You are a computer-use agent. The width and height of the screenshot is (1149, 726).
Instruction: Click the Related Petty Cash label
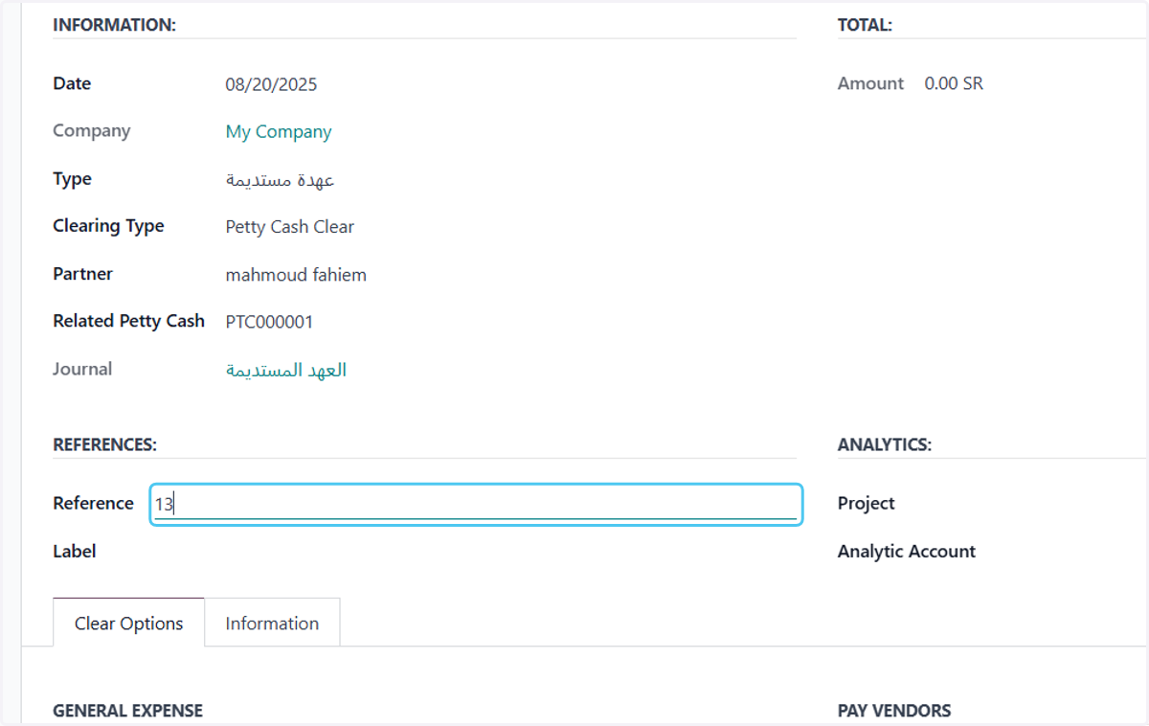(x=128, y=321)
